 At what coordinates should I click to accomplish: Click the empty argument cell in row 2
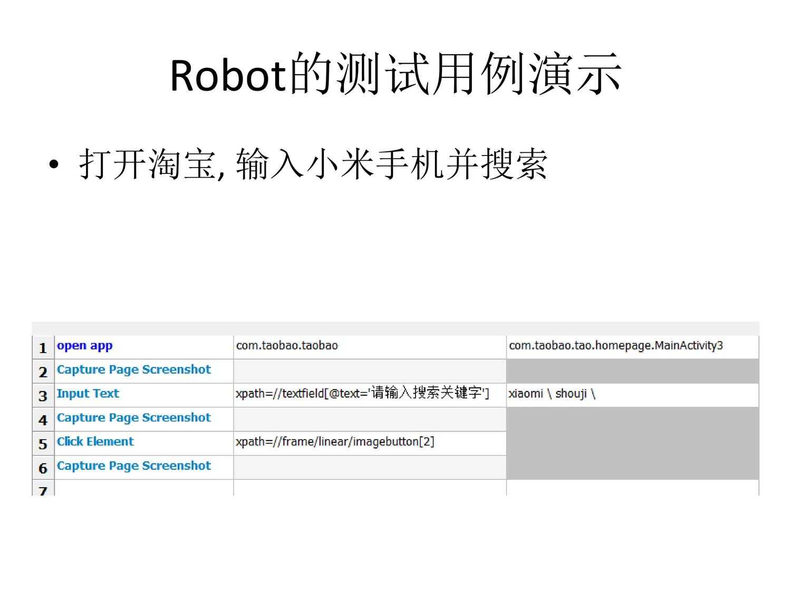point(370,371)
